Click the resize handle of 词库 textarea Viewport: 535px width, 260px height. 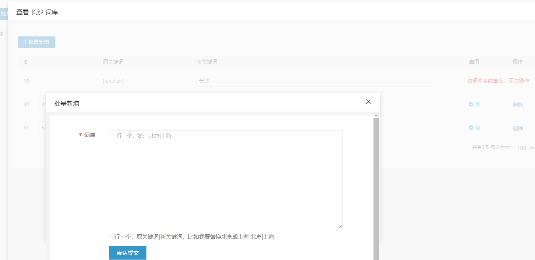tap(340, 226)
